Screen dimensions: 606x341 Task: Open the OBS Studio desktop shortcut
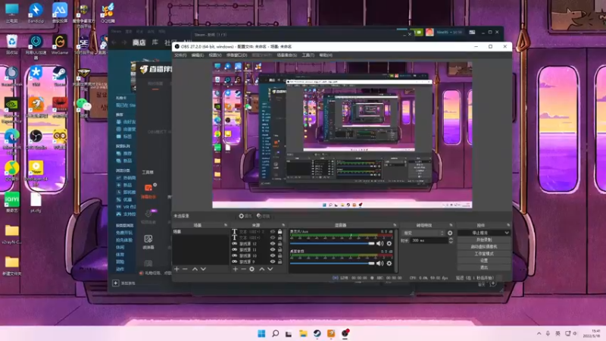[x=36, y=140]
